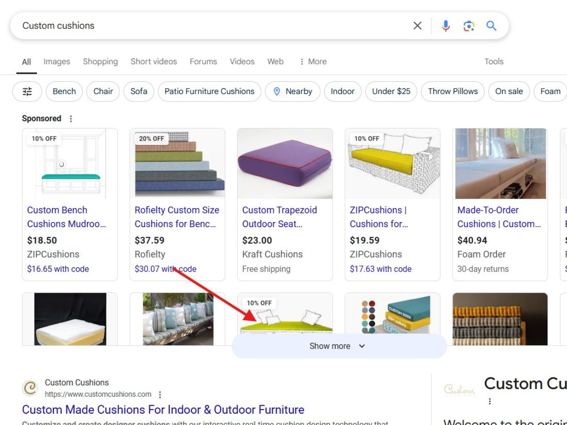Switch to the Videos tab
This screenshot has width=567, height=425.
pyautogui.click(x=242, y=61)
